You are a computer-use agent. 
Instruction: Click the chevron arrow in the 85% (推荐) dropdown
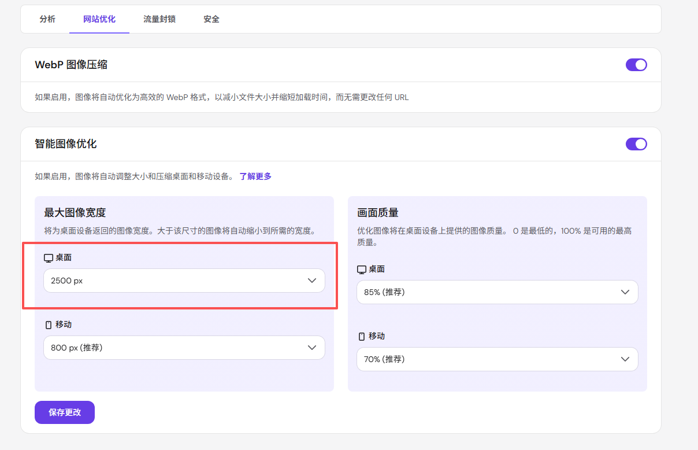click(625, 292)
